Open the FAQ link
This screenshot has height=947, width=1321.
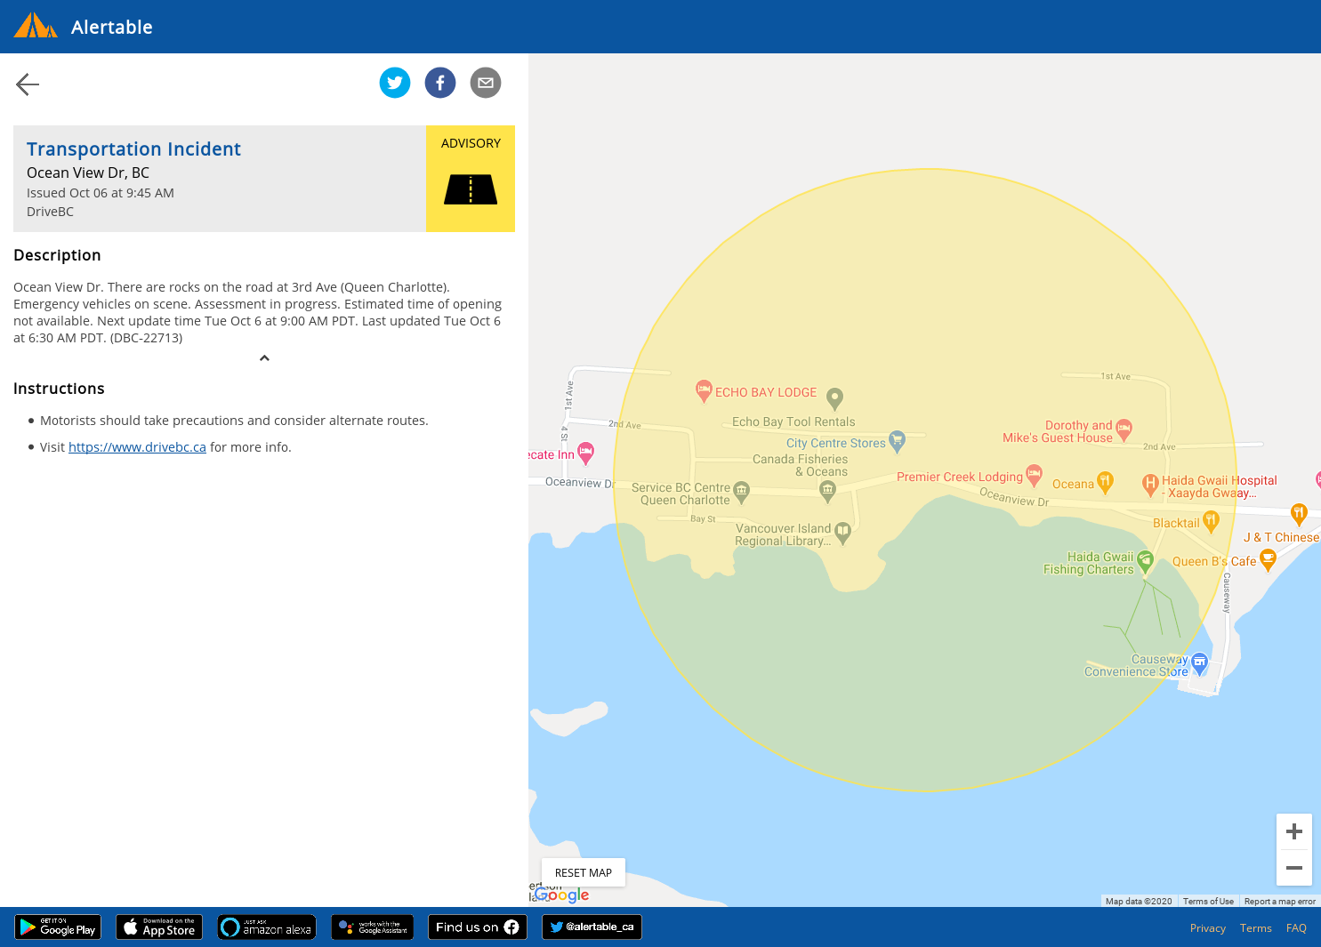pyautogui.click(x=1296, y=928)
